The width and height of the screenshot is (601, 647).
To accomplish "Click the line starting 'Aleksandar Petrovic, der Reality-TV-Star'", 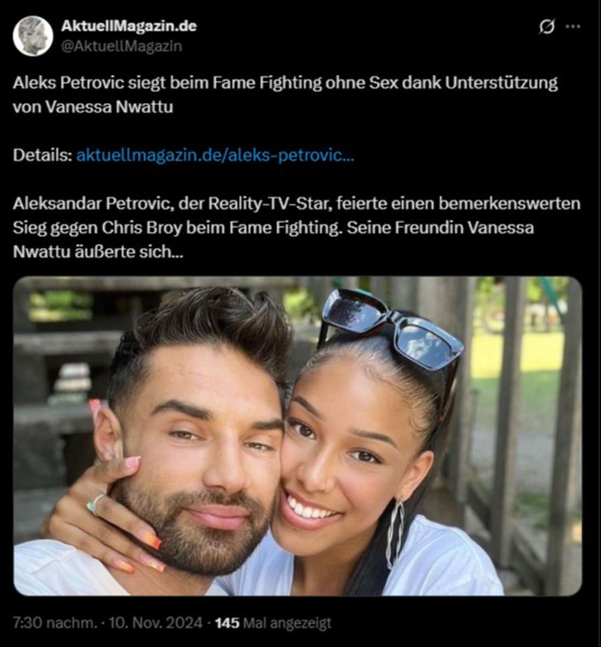I will point(296,203).
